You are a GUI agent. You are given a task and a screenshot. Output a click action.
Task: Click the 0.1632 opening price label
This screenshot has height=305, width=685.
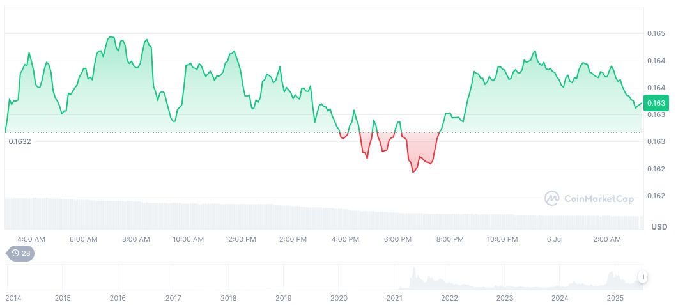(x=20, y=141)
